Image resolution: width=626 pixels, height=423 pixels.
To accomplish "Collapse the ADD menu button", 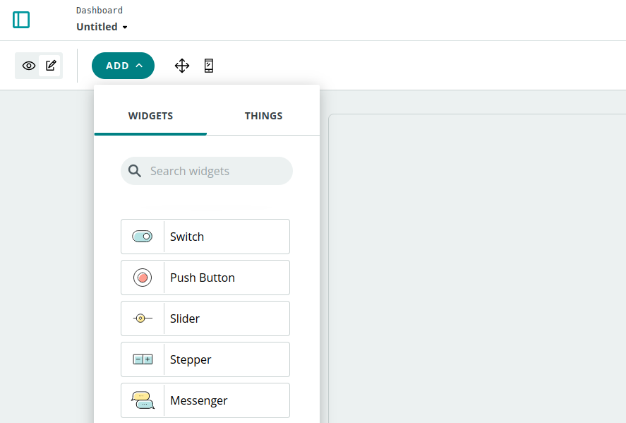I will pyautogui.click(x=123, y=66).
